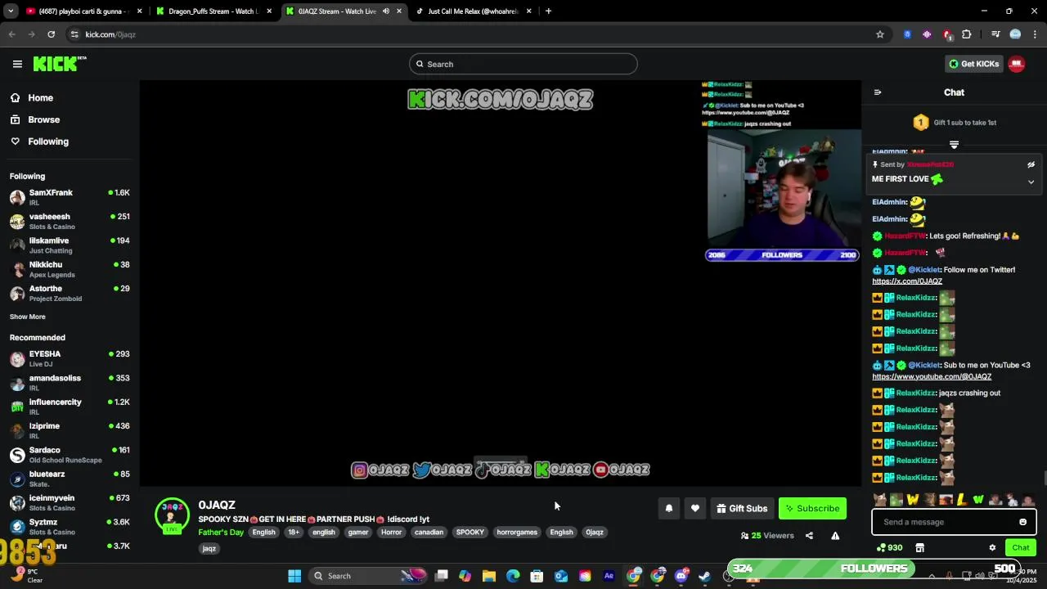Open SamXFrank's channel

tap(70, 197)
